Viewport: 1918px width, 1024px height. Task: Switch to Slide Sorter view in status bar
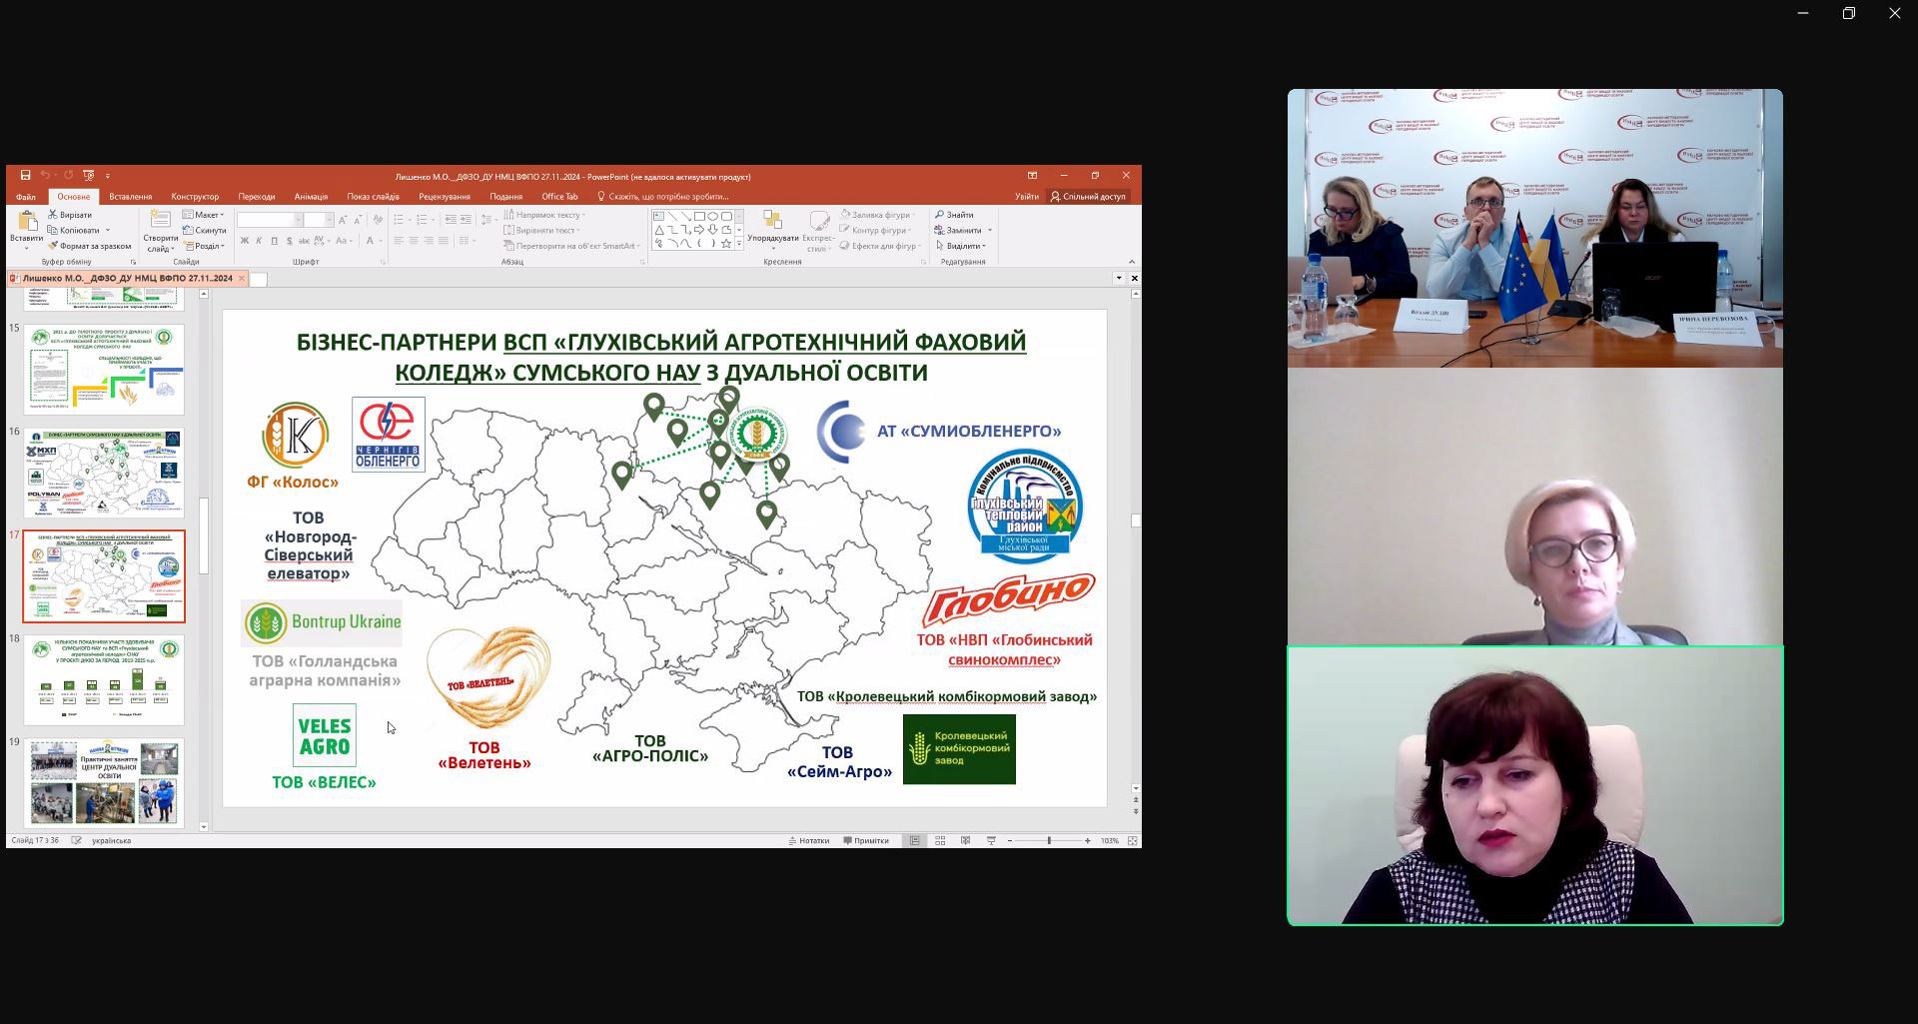coord(940,841)
